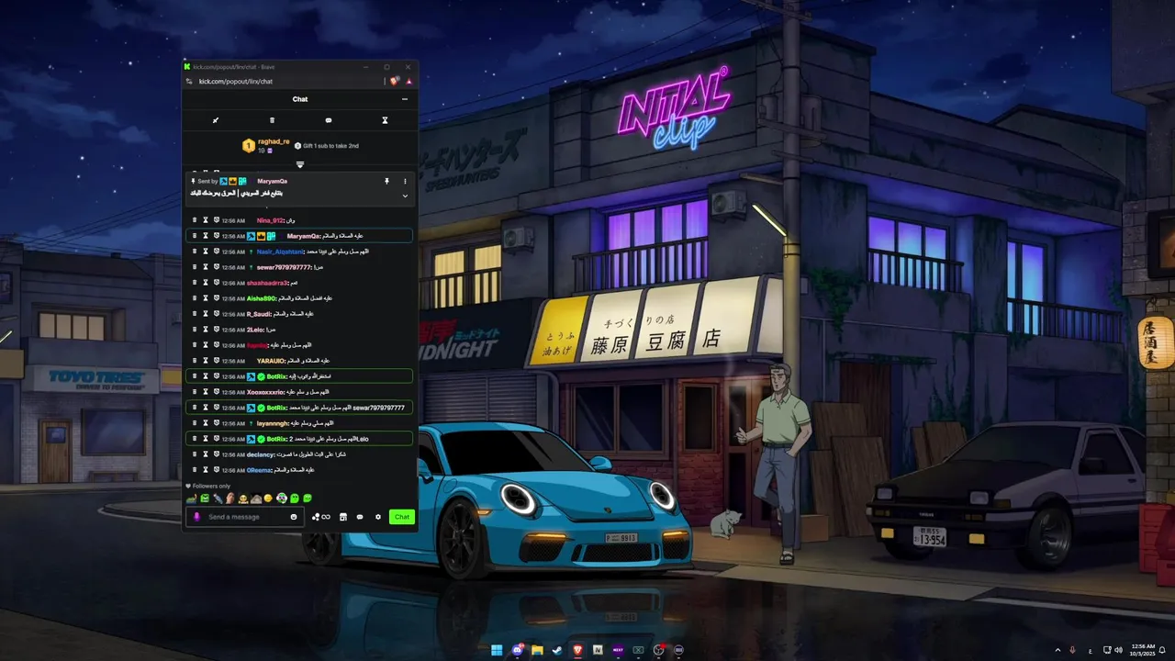Screen dimensions: 1175x661
Task: Open emoji picker in message field
Action: coord(294,517)
